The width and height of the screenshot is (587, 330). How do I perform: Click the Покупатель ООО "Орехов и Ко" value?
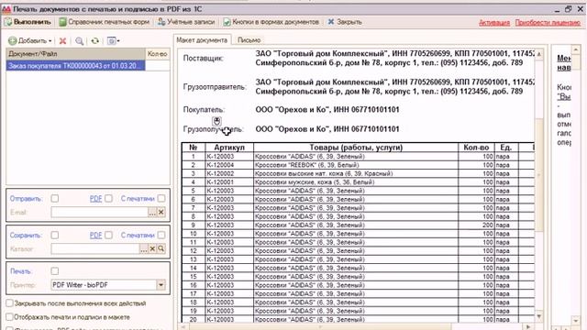point(327,110)
